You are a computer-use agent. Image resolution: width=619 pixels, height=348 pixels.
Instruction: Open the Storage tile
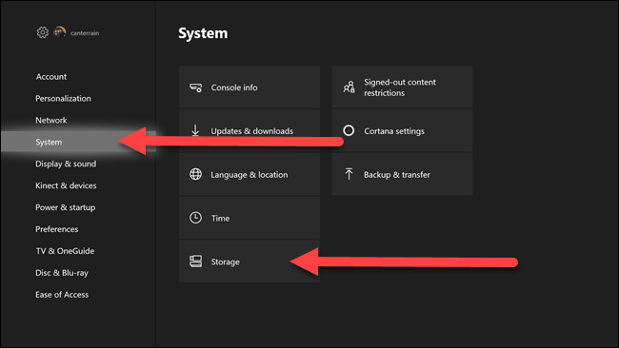coord(250,261)
